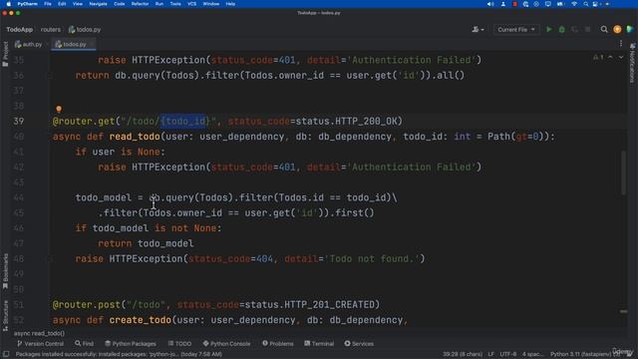
Task: Switch to the auth.py editor tab
Action: [x=29, y=44]
